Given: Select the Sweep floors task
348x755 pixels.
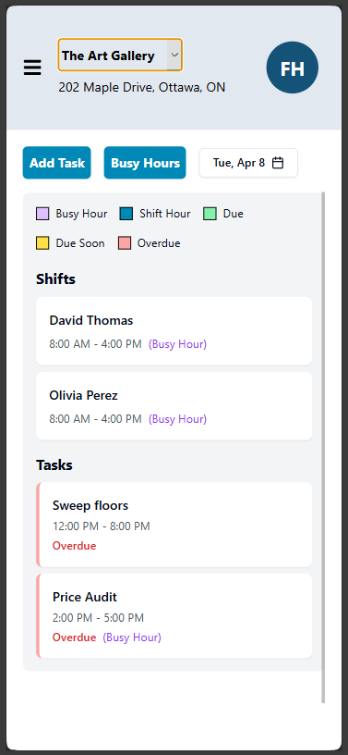Looking at the screenshot, I should point(174,525).
